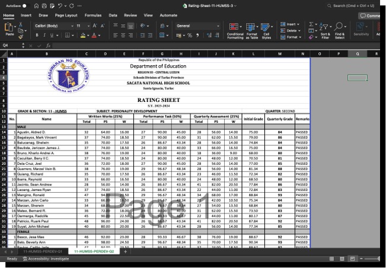Click the Percent Style icon
This screenshot has height=268, width=386.
click(x=190, y=36)
